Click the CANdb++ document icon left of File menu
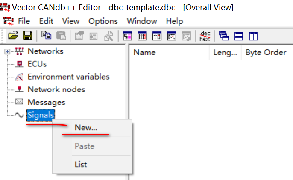This screenshot has height=180, width=293. 9,21
